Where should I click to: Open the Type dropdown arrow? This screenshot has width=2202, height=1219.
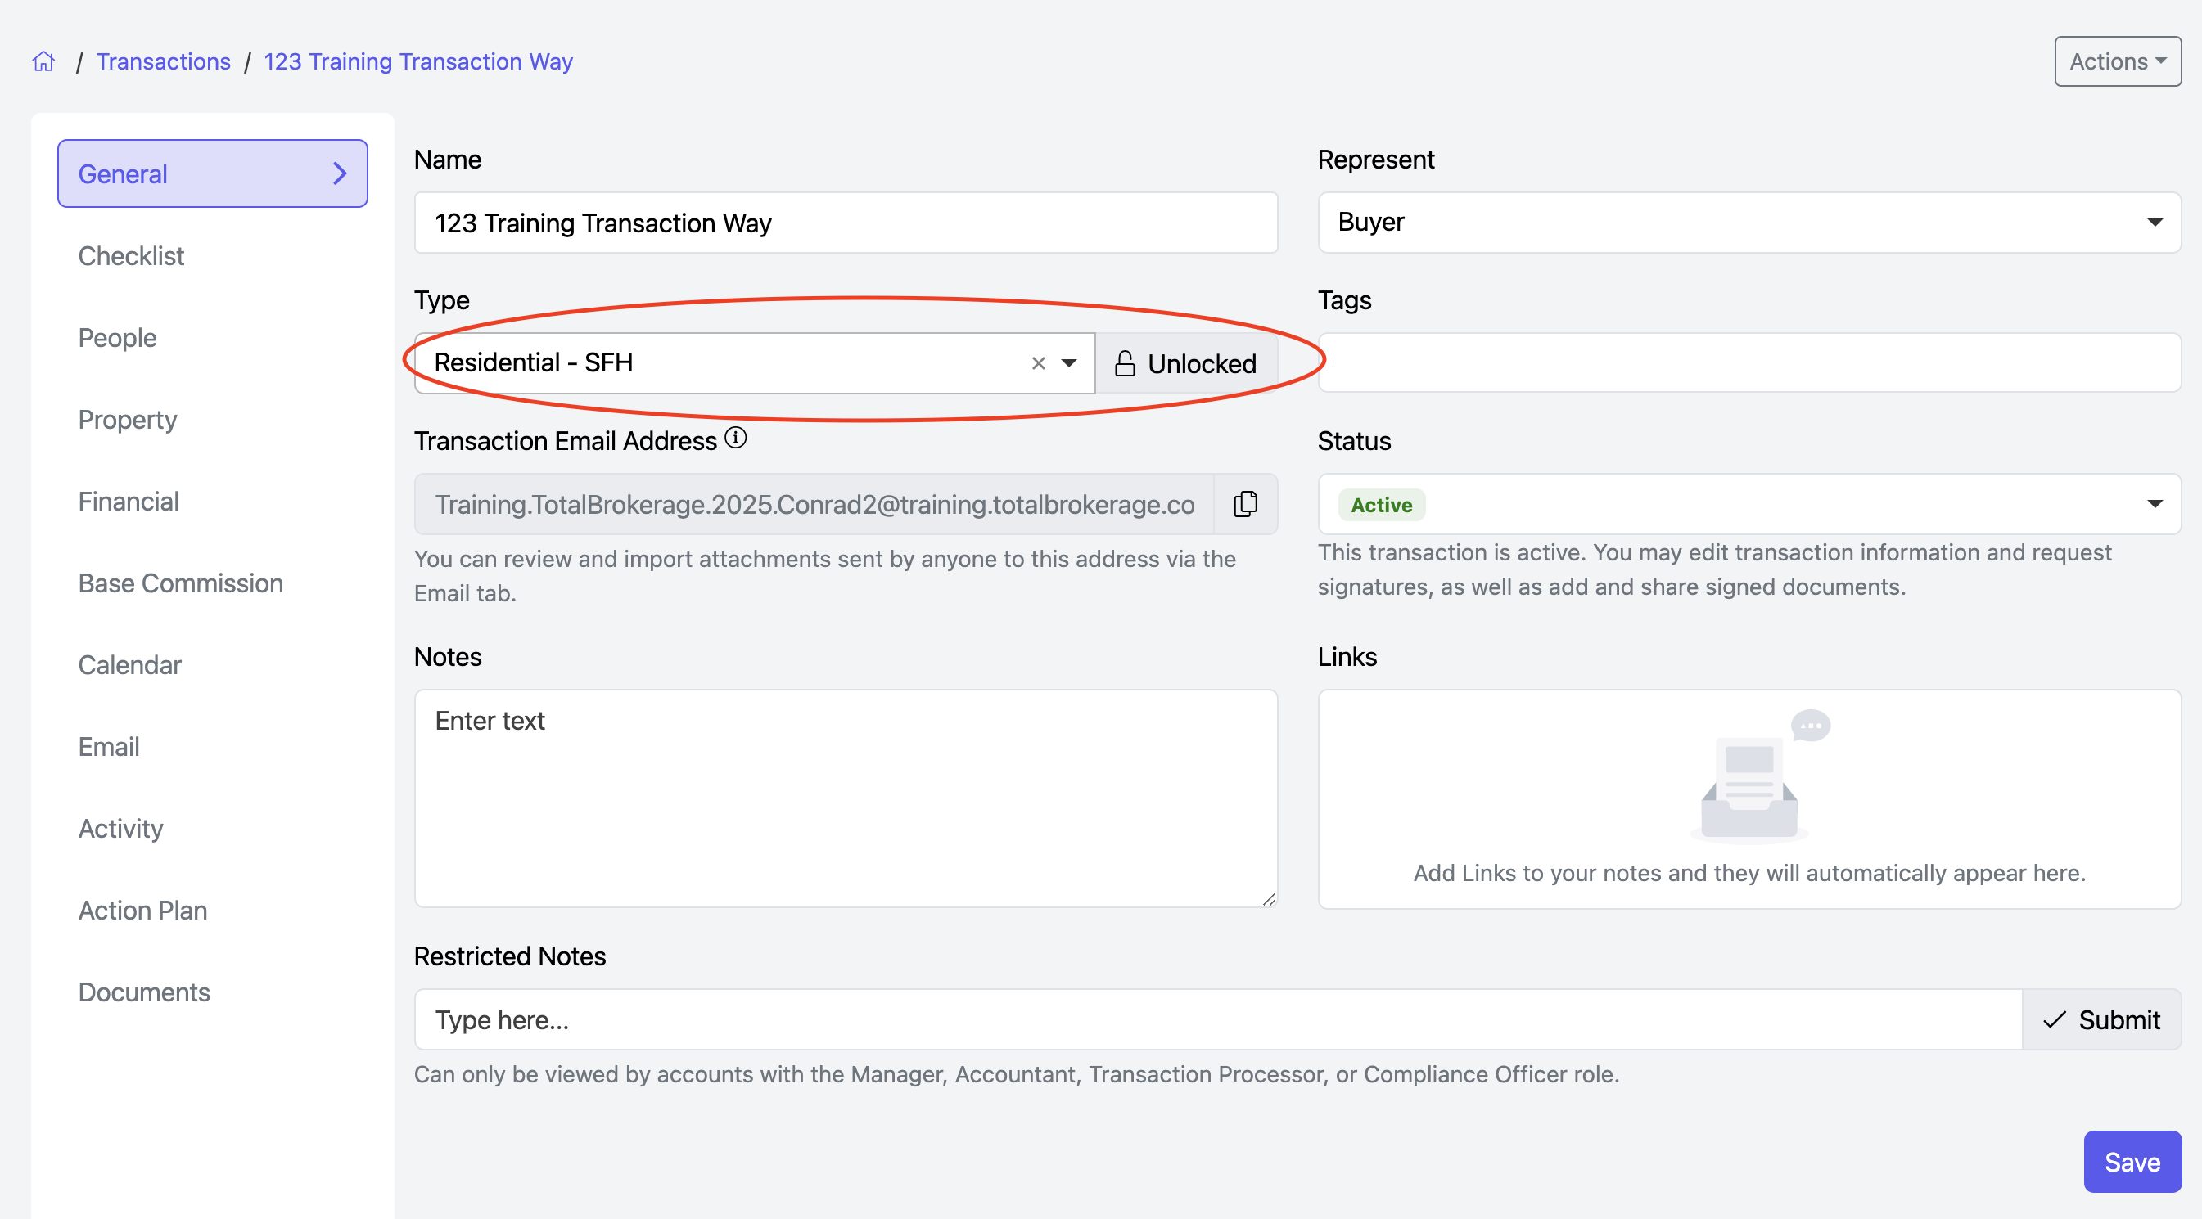point(1068,363)
